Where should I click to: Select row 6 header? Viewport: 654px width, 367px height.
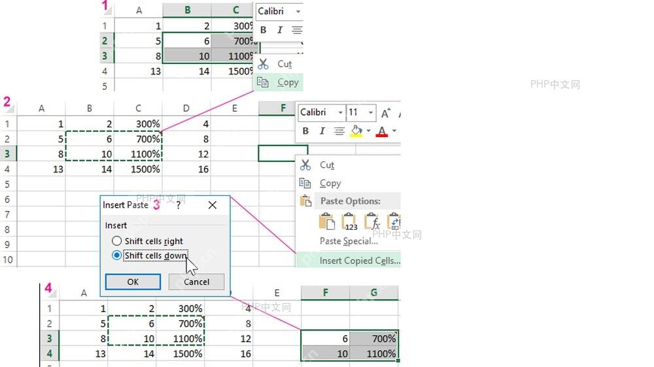coord(7,200)
